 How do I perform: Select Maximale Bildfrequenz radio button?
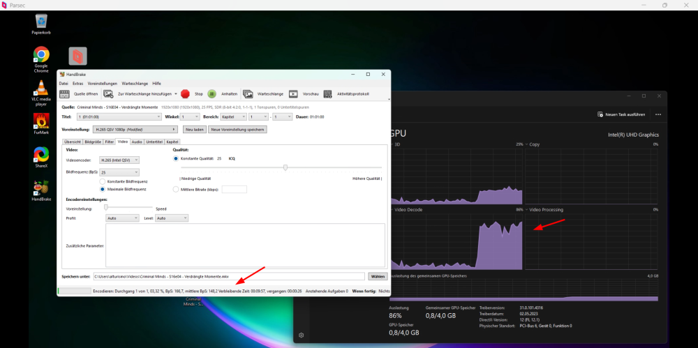(x=103, y=189)
